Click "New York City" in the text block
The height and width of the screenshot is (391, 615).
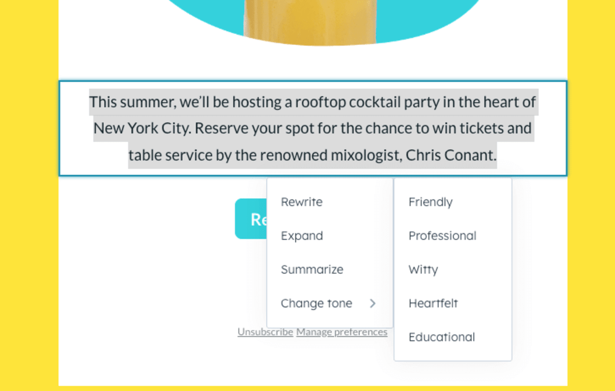point(142,129)
